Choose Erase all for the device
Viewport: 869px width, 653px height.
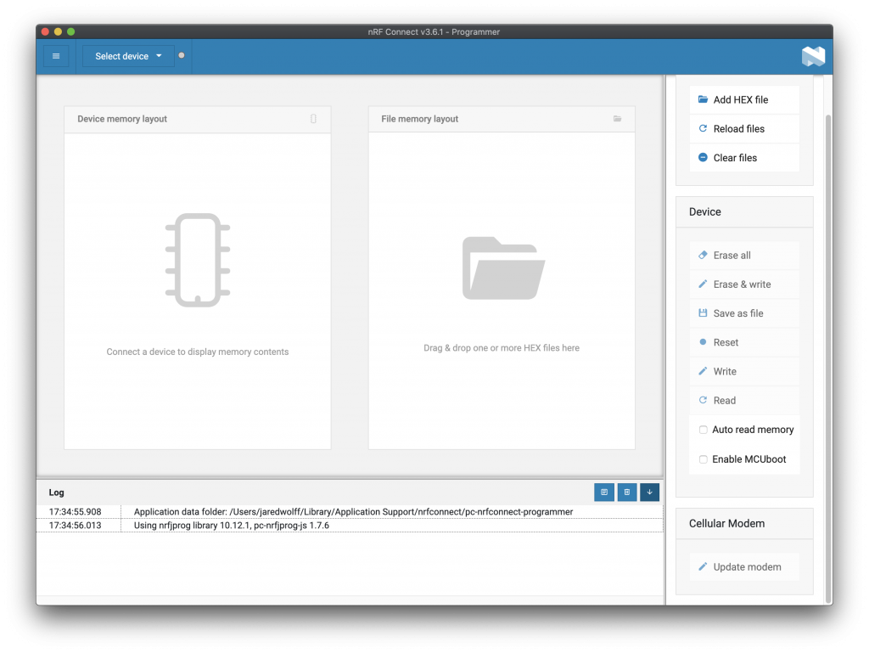744,256
